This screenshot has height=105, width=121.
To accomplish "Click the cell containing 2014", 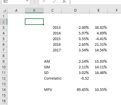I will coord(52,33).
